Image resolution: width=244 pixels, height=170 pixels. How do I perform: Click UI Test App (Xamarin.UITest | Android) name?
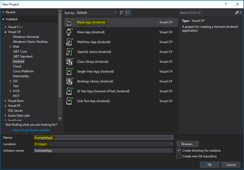click(x=103, y=91)
